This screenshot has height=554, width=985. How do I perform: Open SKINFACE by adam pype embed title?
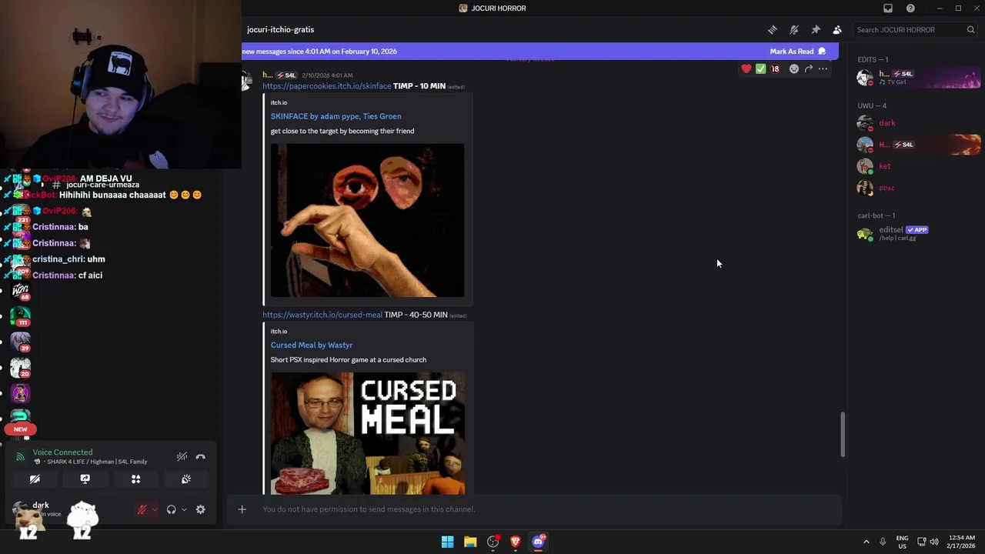(x=336, y=116)
